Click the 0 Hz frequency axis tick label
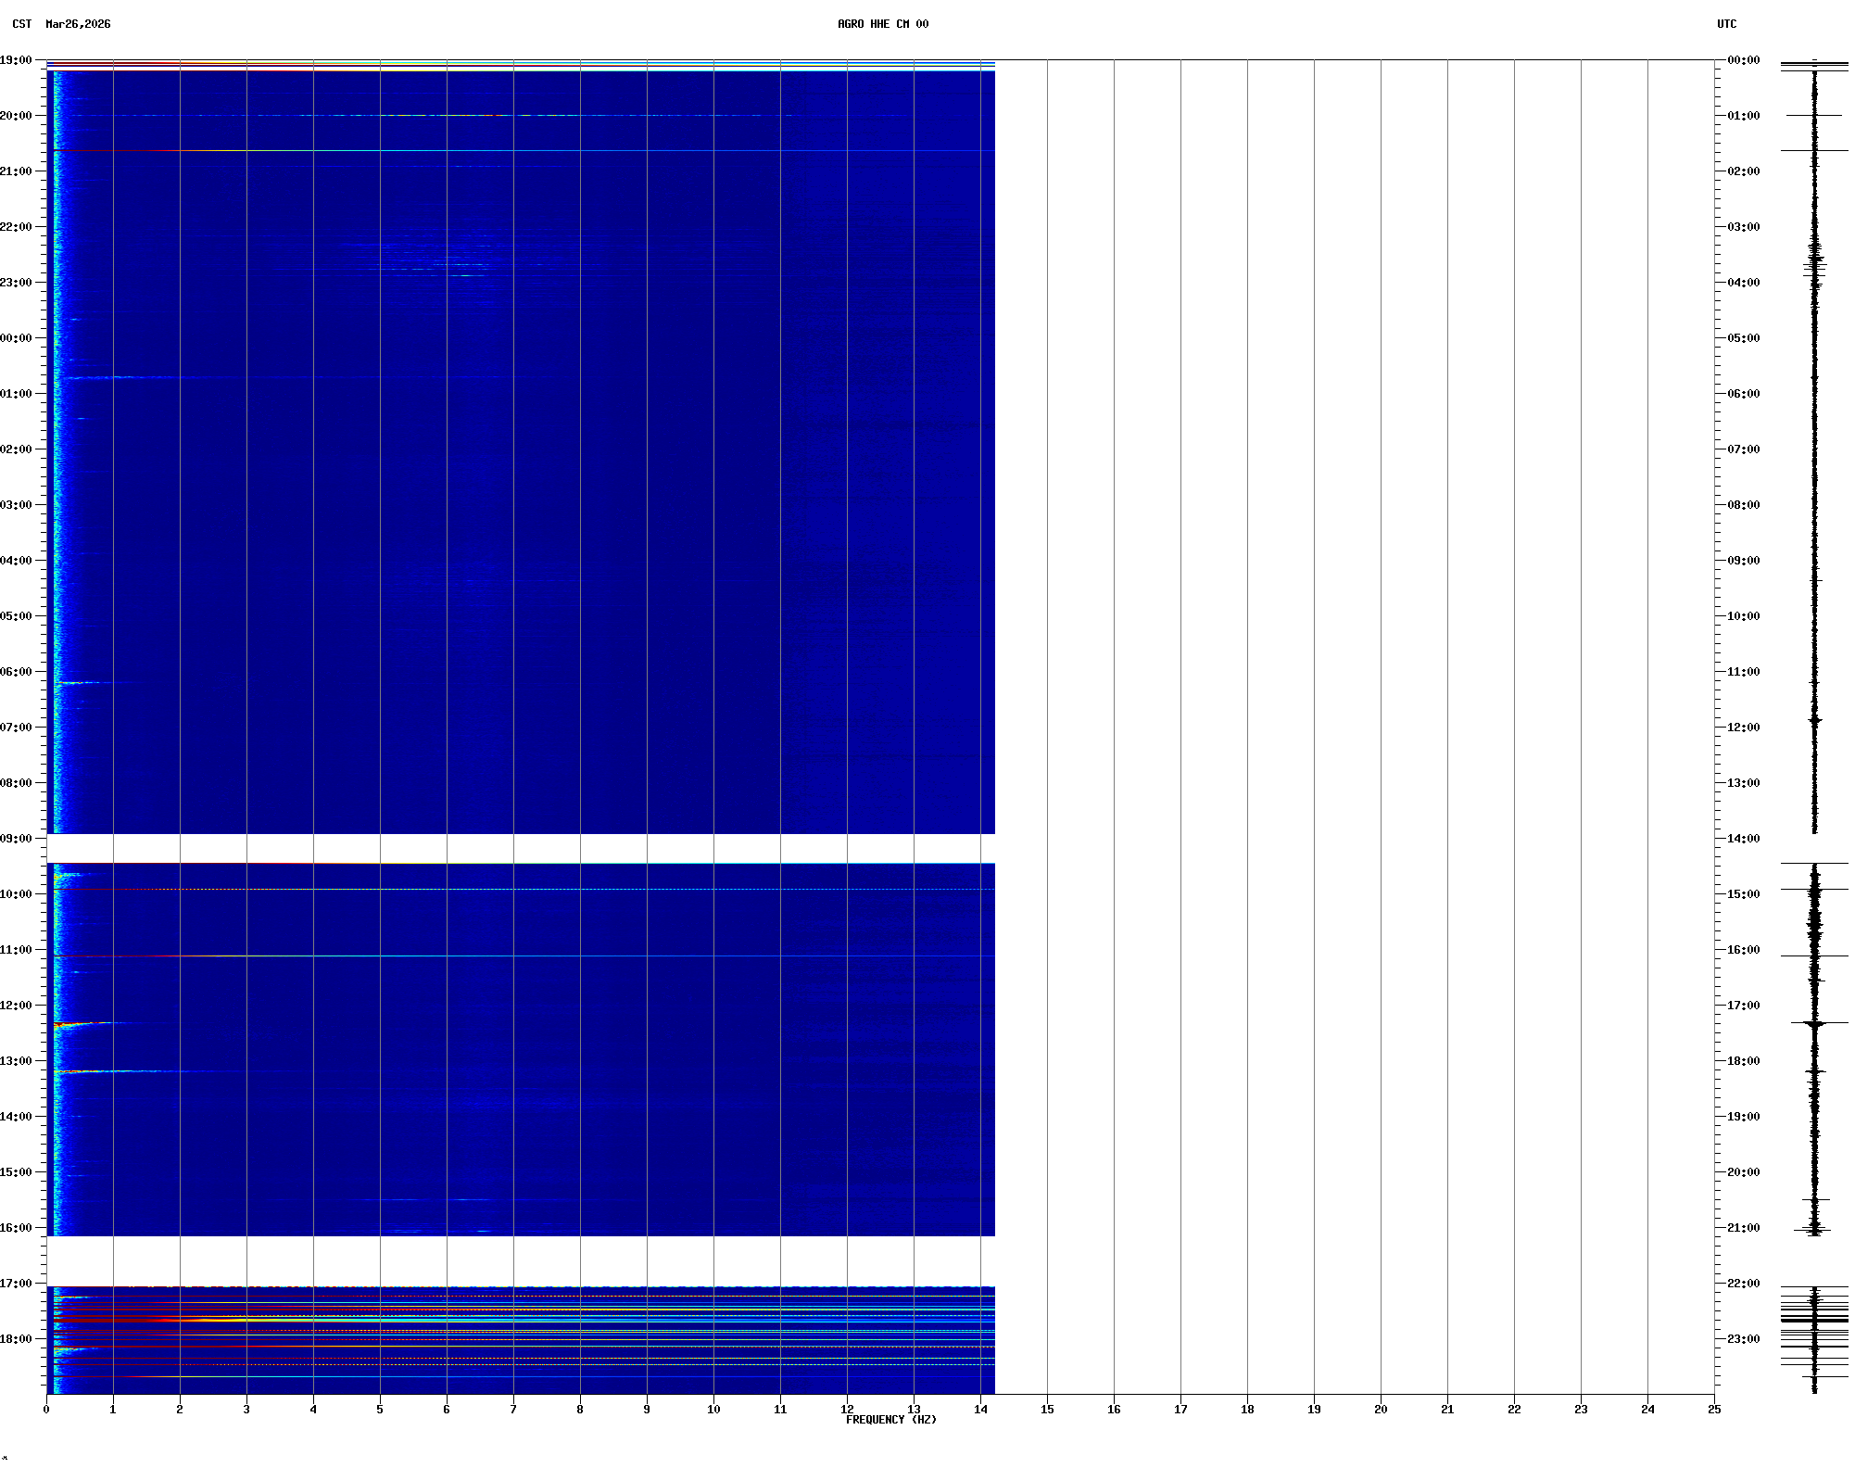1855x1468 pixels. 46,1410
